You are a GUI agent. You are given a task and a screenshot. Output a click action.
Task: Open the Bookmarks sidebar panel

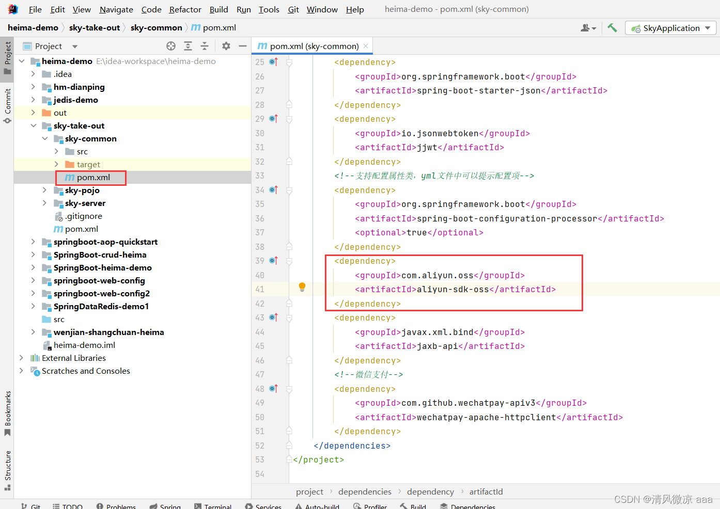(7, 413)
